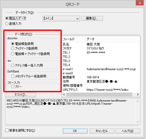Select the 住所 field row

101,82
